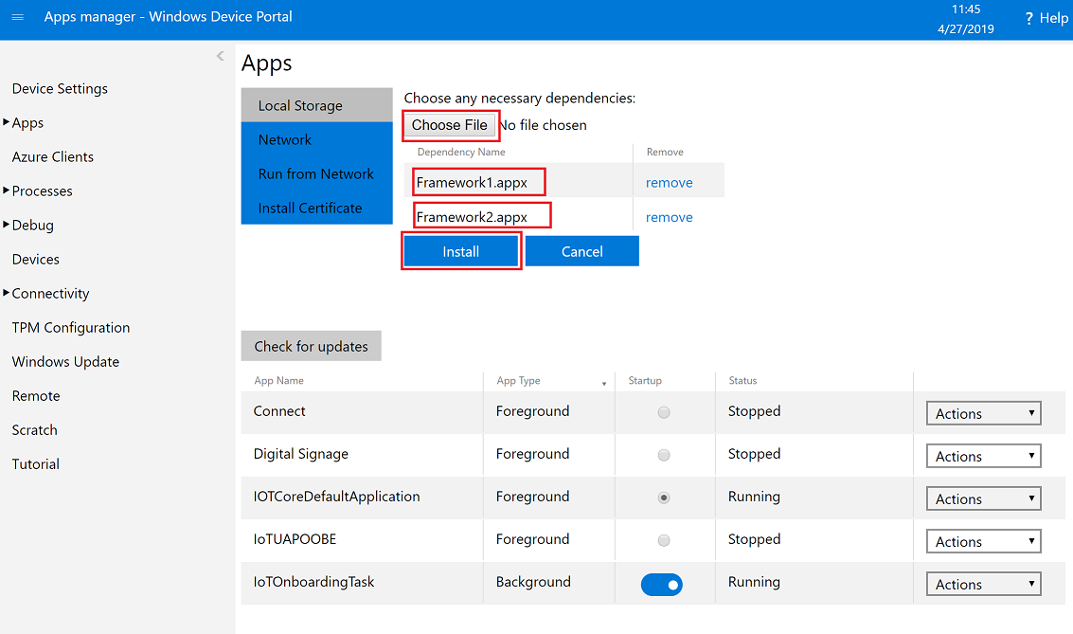Open Windows Update in the sidebar
The width and height of the screenshot is (1073, 634).
[65, 361]
